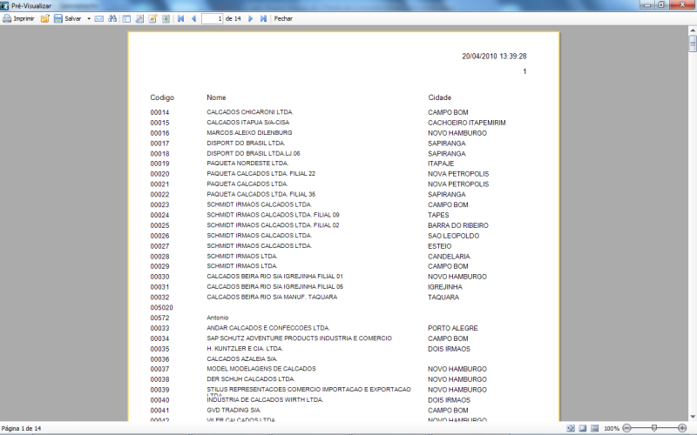Click the vertical scrollbar up arrow
The height and width of the screenshot is (435, 697).
click(693, 30)
